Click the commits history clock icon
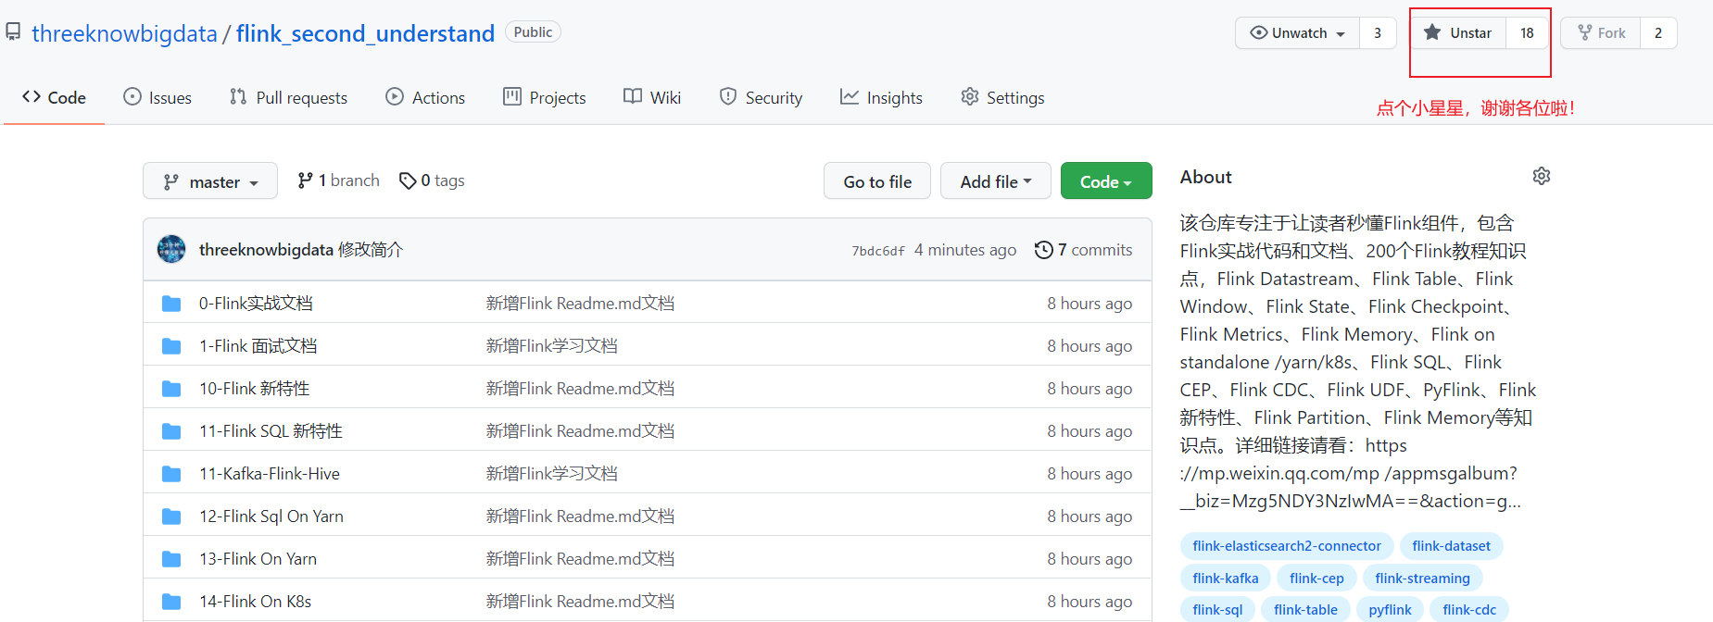Screen dimensions: 1713x622 click(1044, 250)
